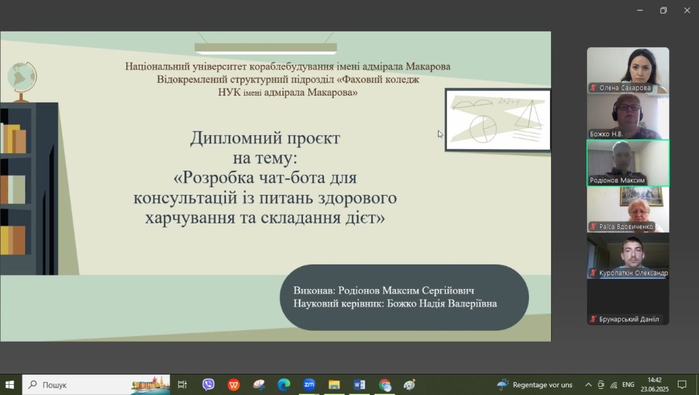Click Брунарський Даніїл's participant tile
Image resolution: width=699 pixels, height=395 pixels.
628,302
